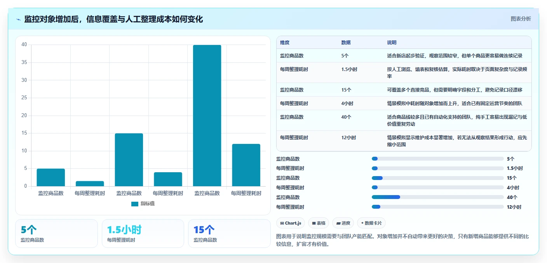Viewport: 547px width, 263px height.
Task: Click the description starting 可覆盖多个直接竞品
Action: pos(455,90)
